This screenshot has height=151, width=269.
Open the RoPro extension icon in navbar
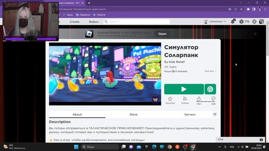pyautogui.click(x=261, y=21)
